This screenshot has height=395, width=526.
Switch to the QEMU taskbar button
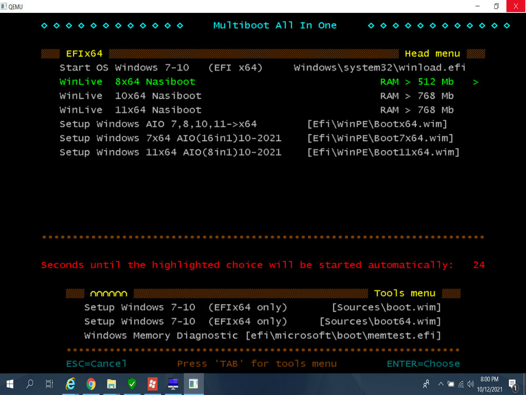click(x=194, y=384)
